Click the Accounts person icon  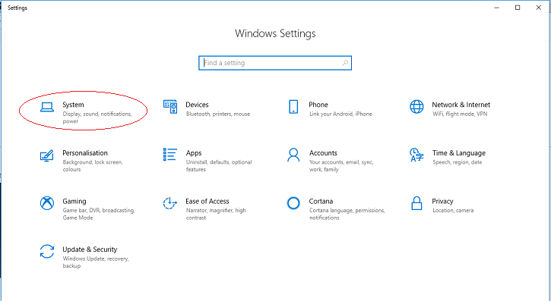(293, 155)
